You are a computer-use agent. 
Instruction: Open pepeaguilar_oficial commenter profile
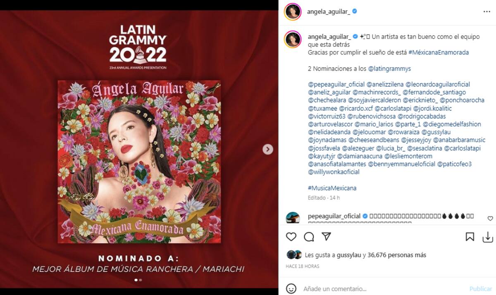334,216
